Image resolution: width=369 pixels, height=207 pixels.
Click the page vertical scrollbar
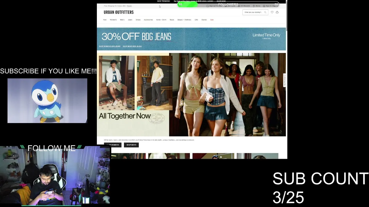[287, 16]
